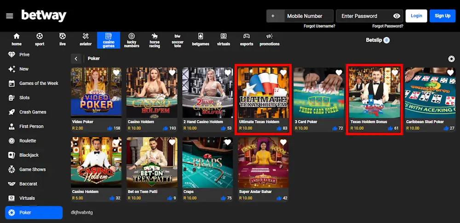Open Forgot Password link
460x223 pixels.
click(x=387, y=26)
